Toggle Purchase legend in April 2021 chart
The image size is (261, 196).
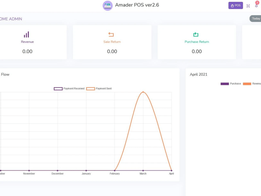(231, 84)
